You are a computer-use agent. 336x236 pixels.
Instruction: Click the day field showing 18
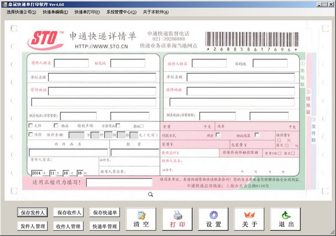tap(66, 173)
